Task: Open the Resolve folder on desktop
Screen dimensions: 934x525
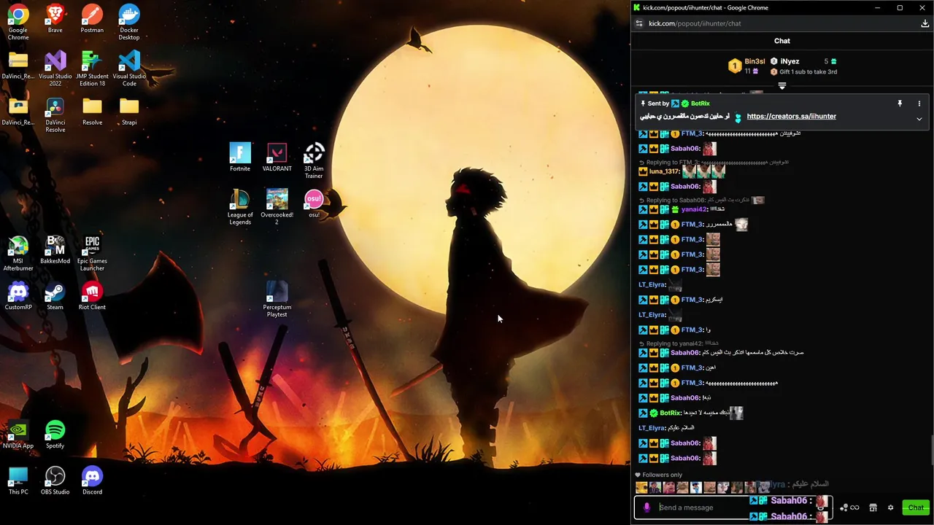Action: pyautogui.click(x=92, y=111)
